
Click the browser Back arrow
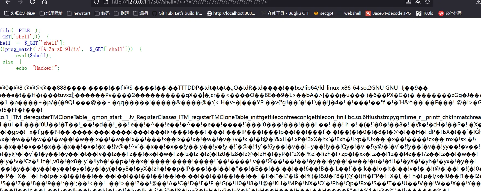tap(8, 2)
